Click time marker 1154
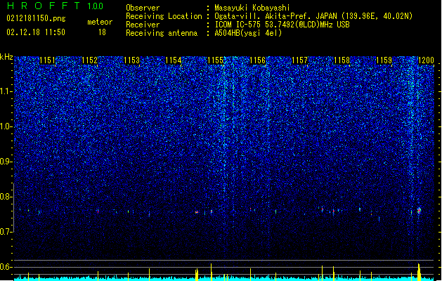The height and width of the screenshot is (281, 442). pos(174,60)
